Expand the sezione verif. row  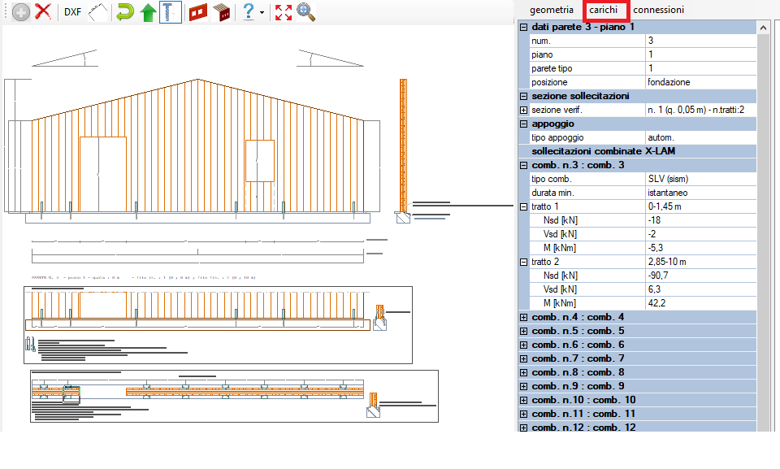(523, 110)
